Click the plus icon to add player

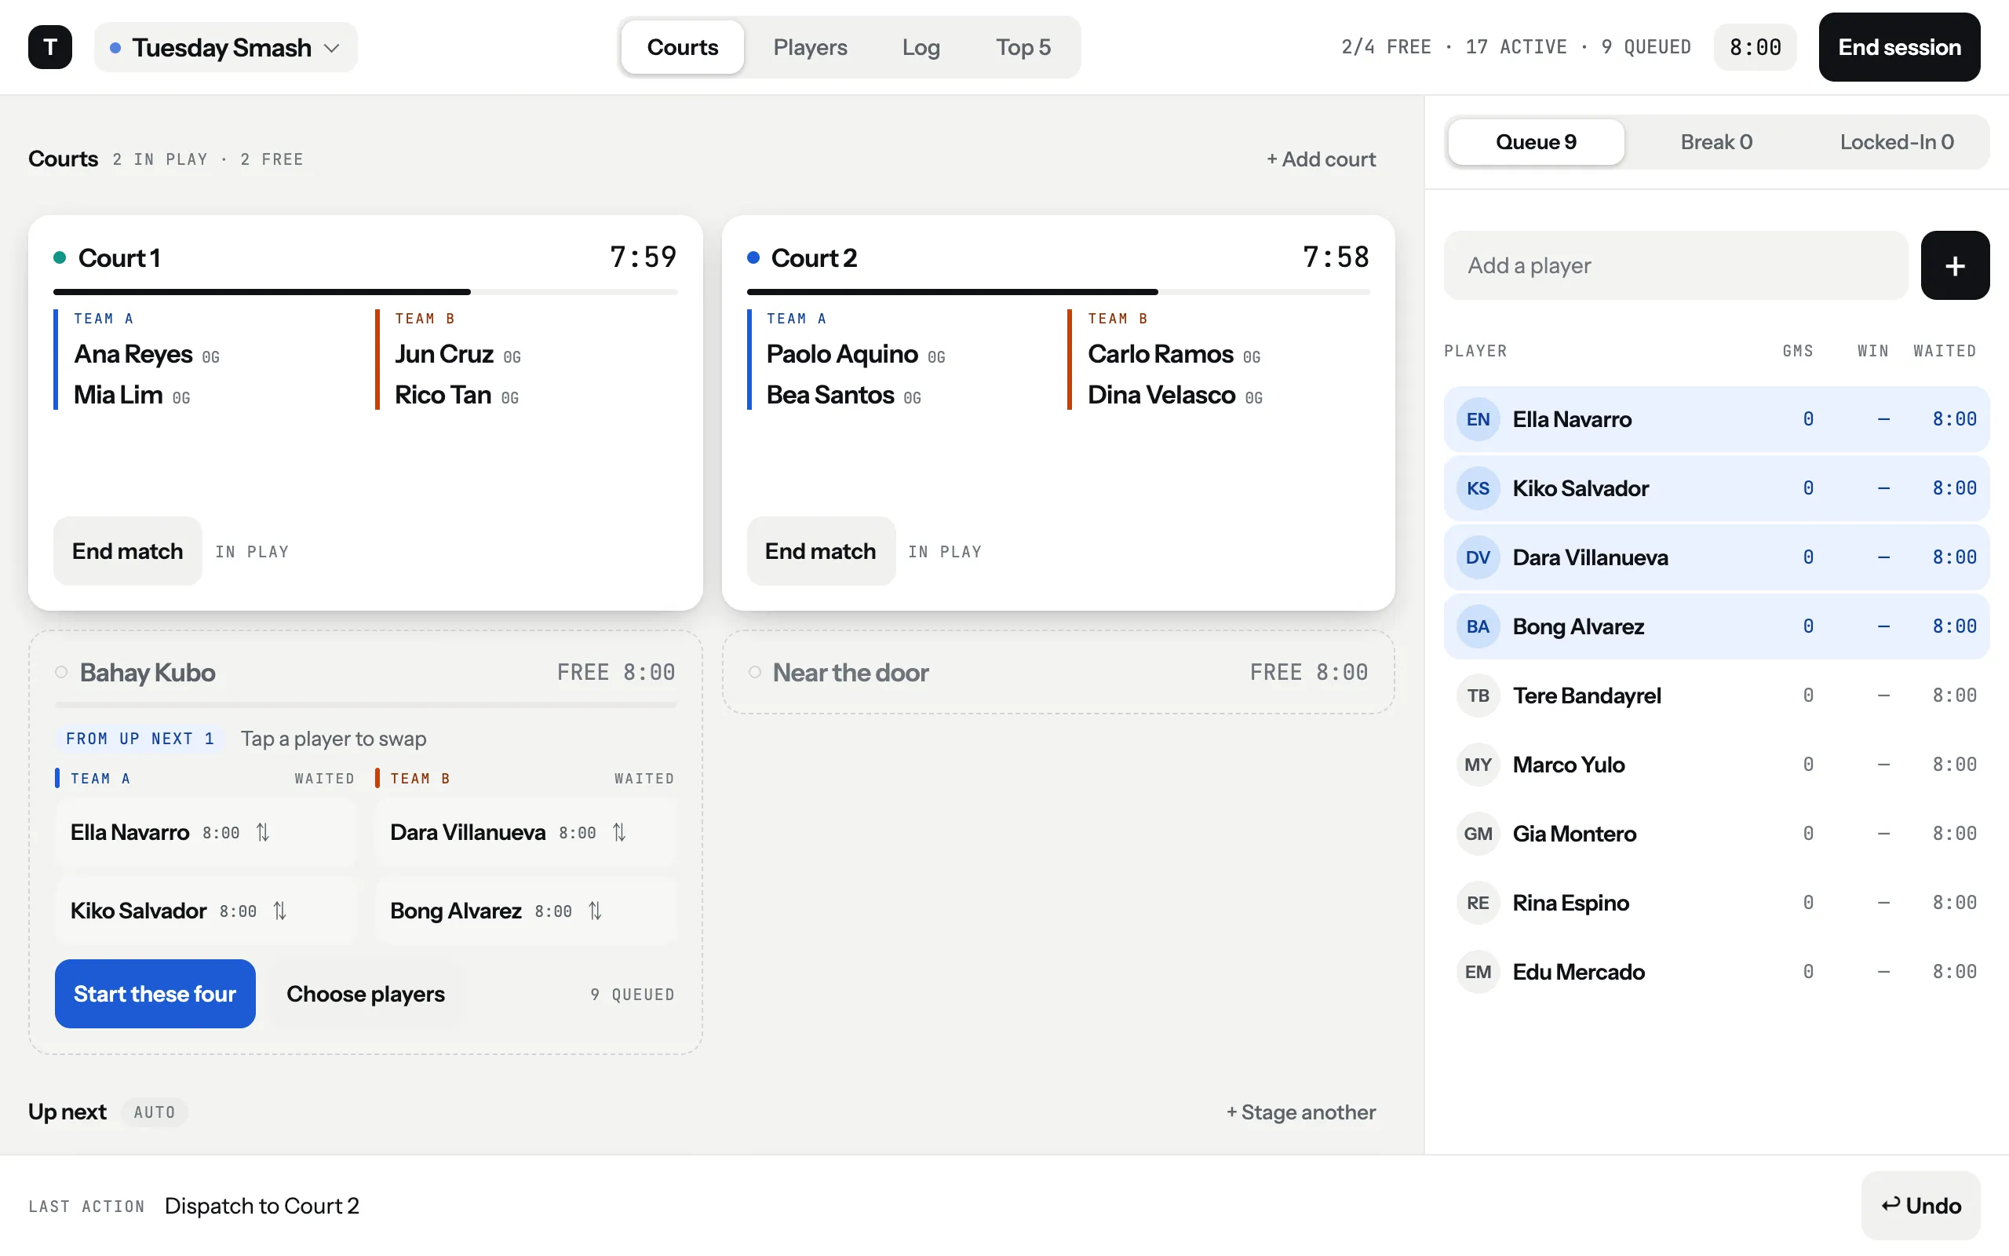click(1955, 266)
